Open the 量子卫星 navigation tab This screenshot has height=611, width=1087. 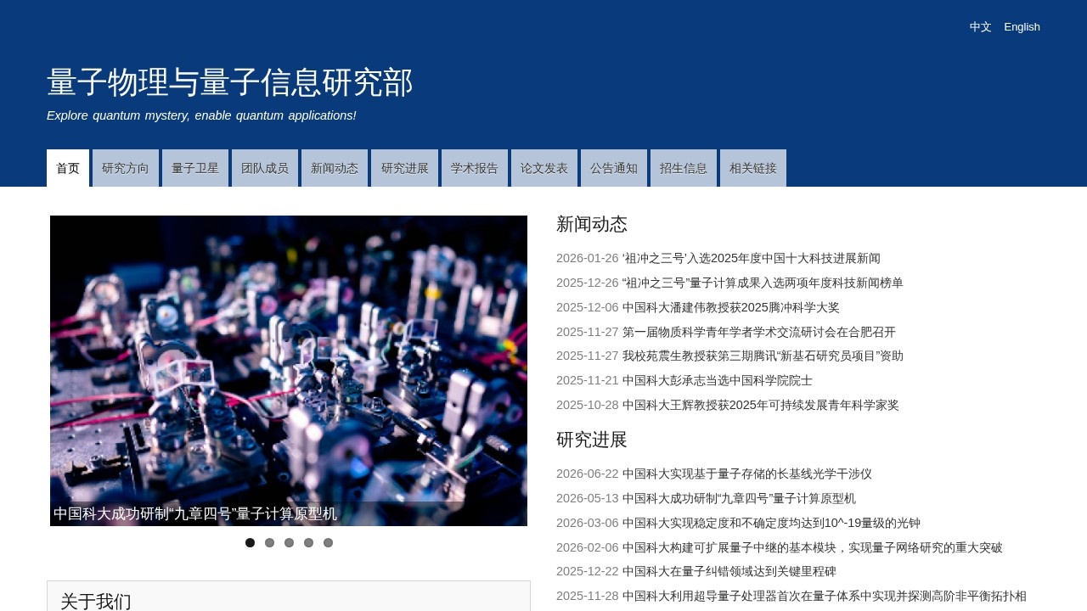195,168
